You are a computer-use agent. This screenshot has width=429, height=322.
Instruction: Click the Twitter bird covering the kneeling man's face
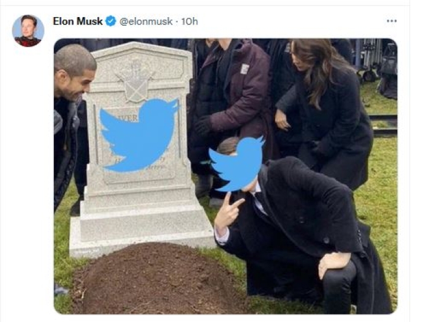coord(237,163)
